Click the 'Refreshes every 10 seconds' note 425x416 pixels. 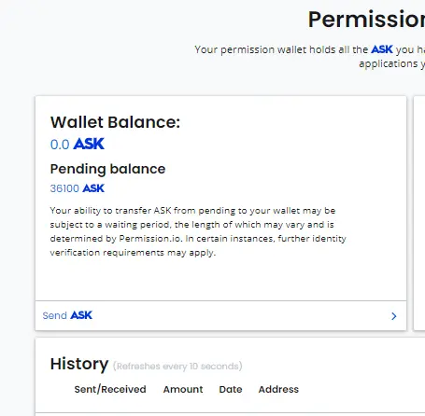pyautogui.click(x=177, y=367)
